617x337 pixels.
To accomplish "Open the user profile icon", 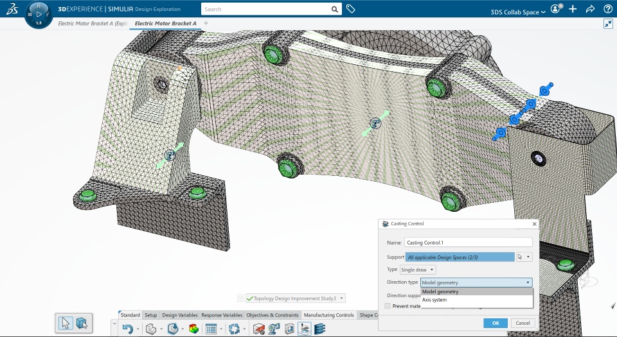I will coord(555,8).
